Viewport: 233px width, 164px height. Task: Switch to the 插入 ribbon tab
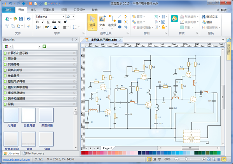[x=33, y=9]
